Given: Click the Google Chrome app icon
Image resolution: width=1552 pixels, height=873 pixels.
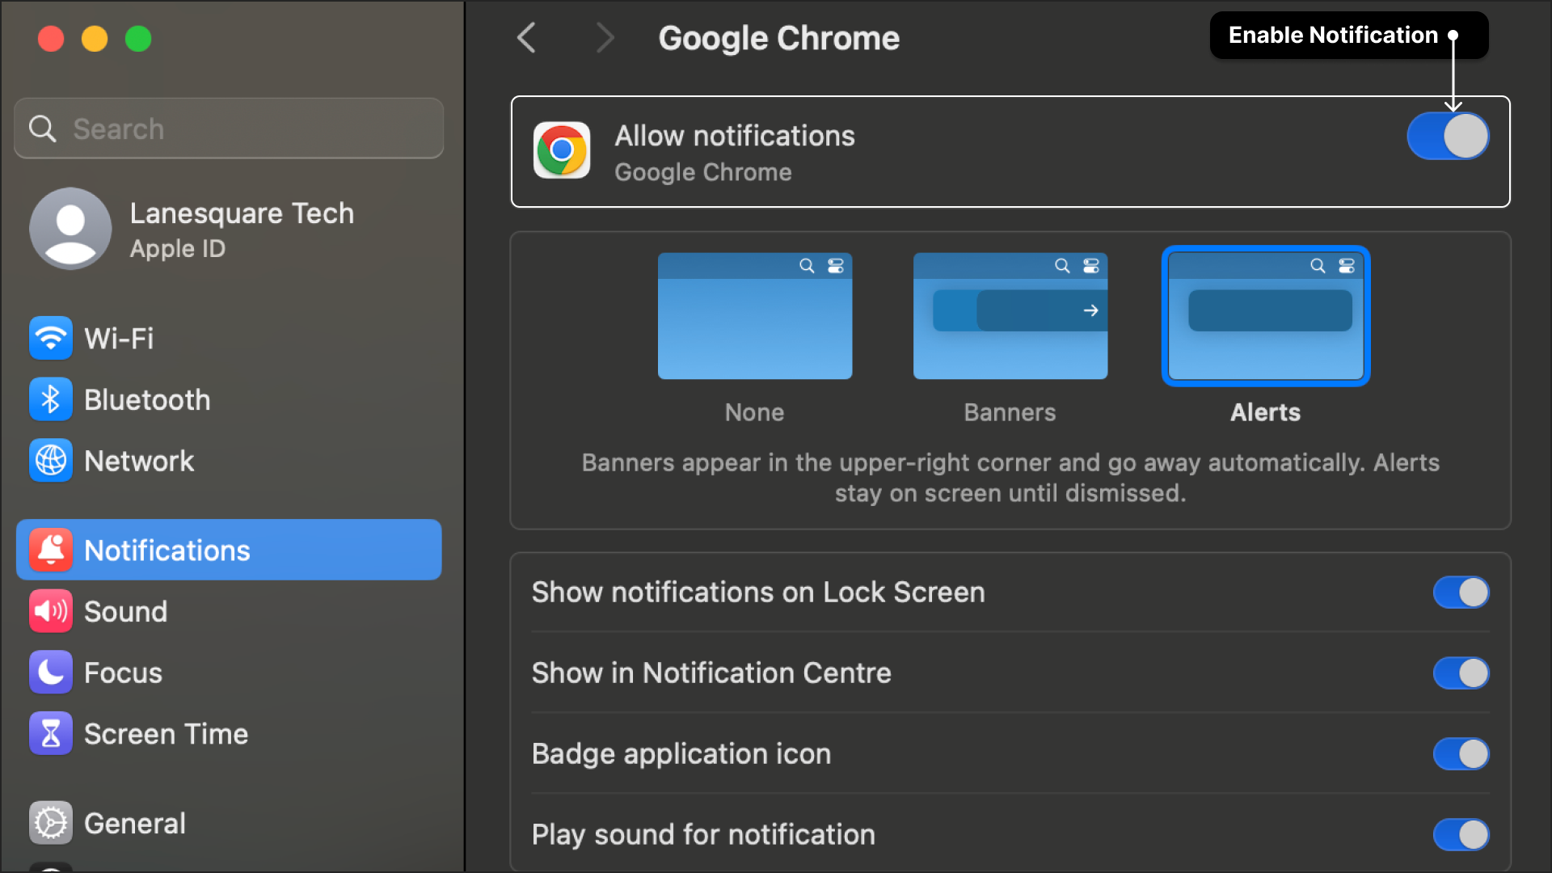Looking at the screenshot, I should click(x=562, y=150).
